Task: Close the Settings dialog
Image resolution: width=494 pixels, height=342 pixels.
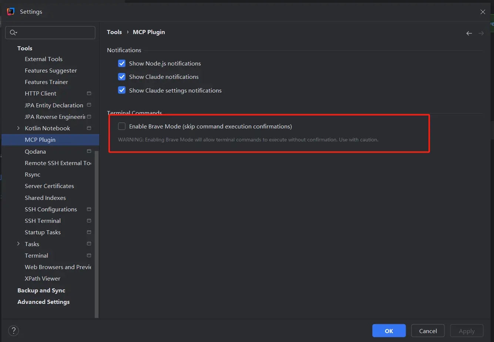Action: [483, 12]
